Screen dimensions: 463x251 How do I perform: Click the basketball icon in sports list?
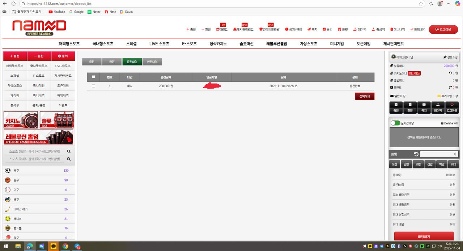pyautogui.click(x=8, y=180)
